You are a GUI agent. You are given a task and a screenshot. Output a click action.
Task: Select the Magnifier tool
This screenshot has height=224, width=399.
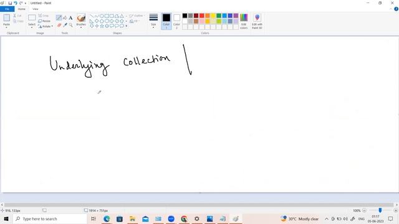tap(70, 25)
